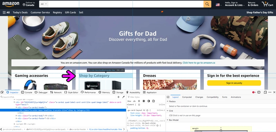Screen dimensions: 276x132
Task: Click the US flag language selector
Action: (218, 5)
